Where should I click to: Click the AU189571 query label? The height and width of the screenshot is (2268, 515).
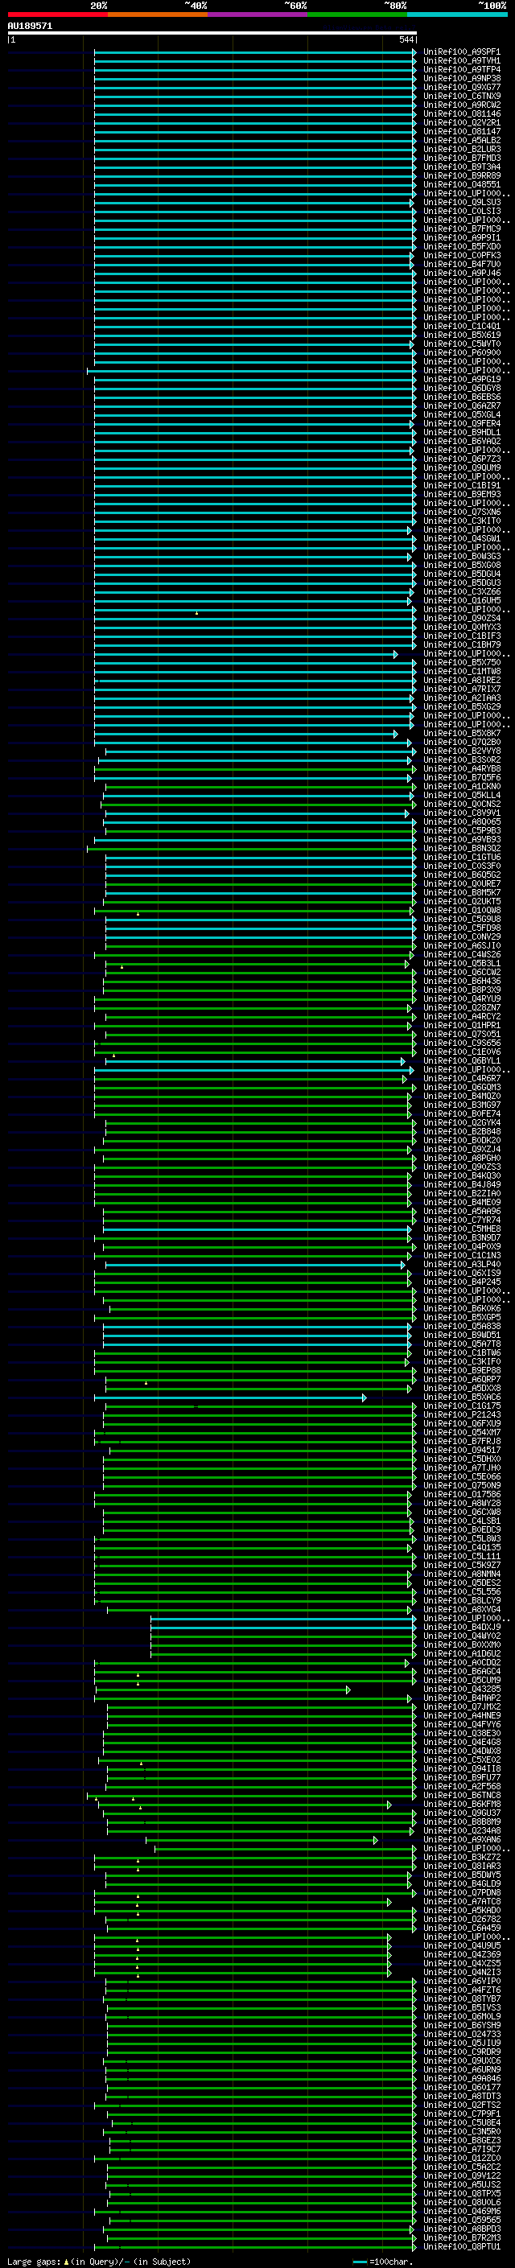30,26
